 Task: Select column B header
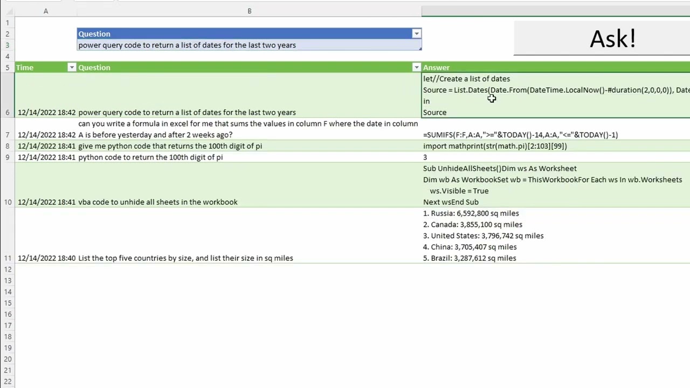[x=249, y=11]
